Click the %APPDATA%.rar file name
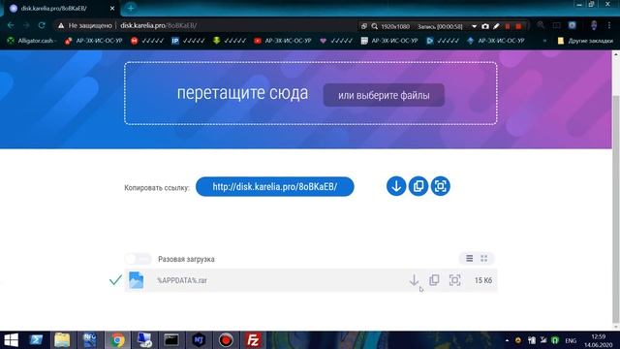The image size is (620, 349). coord(182,280)
